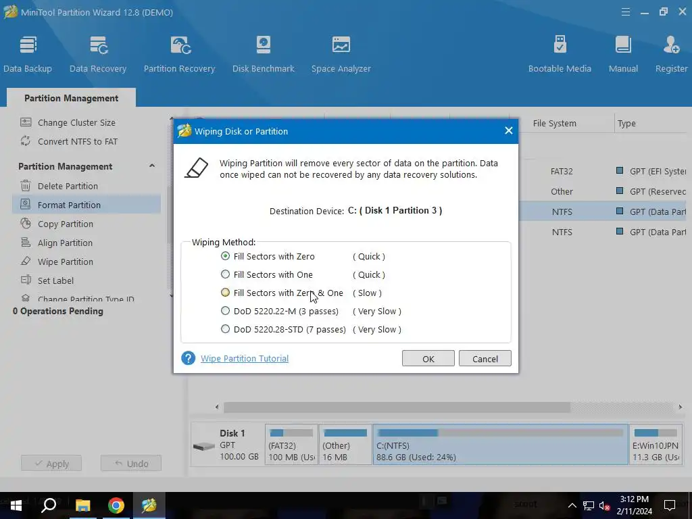
Task: Choose Change Cluster Size in sidebar
Action: click(x=76, y=123)
